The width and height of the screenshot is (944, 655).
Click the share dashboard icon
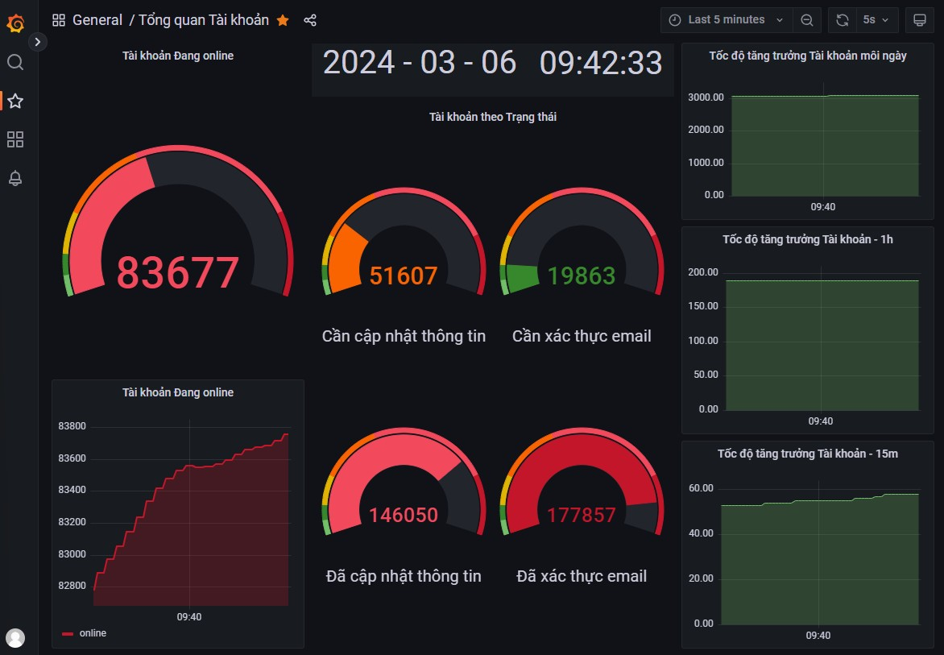[310, 20]
